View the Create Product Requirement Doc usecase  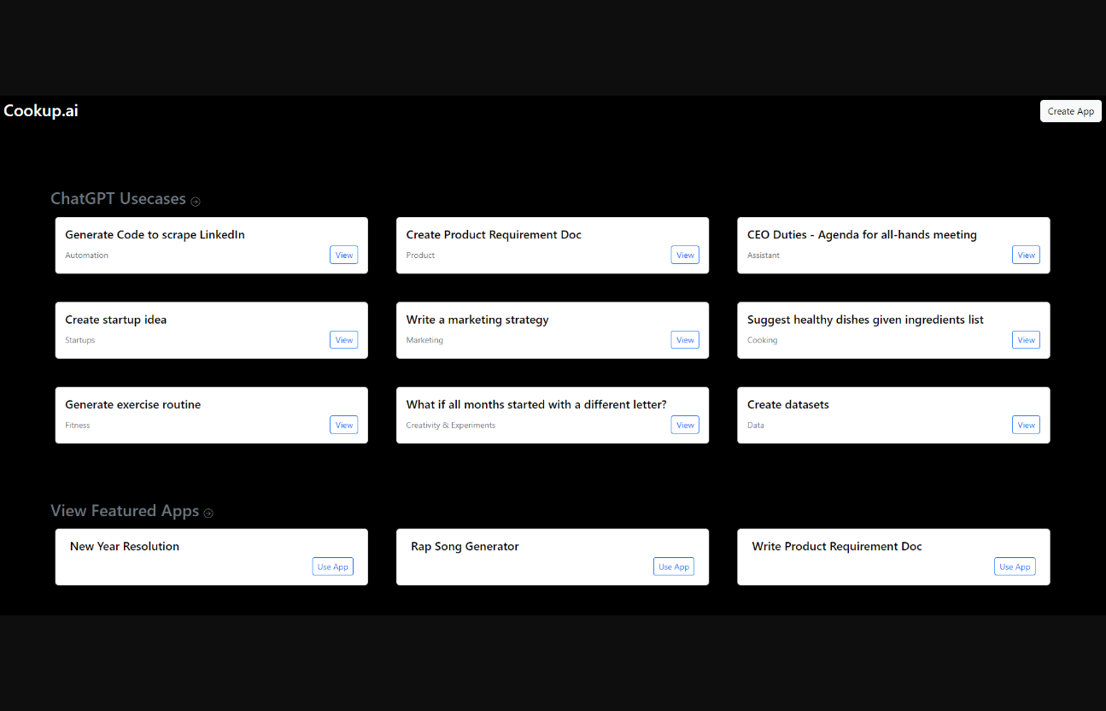(x=684, y=255)
